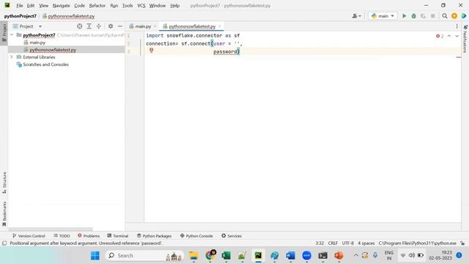The image size is (469, 264).
Task: Toggle the Project side tool tab
Action: point(4,33)
